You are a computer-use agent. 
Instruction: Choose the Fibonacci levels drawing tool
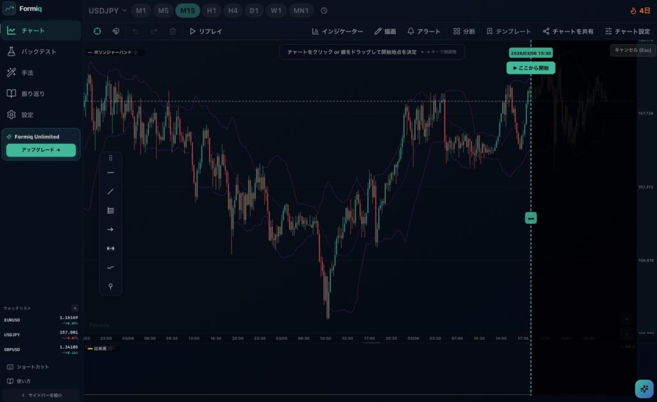click(110, 210)
